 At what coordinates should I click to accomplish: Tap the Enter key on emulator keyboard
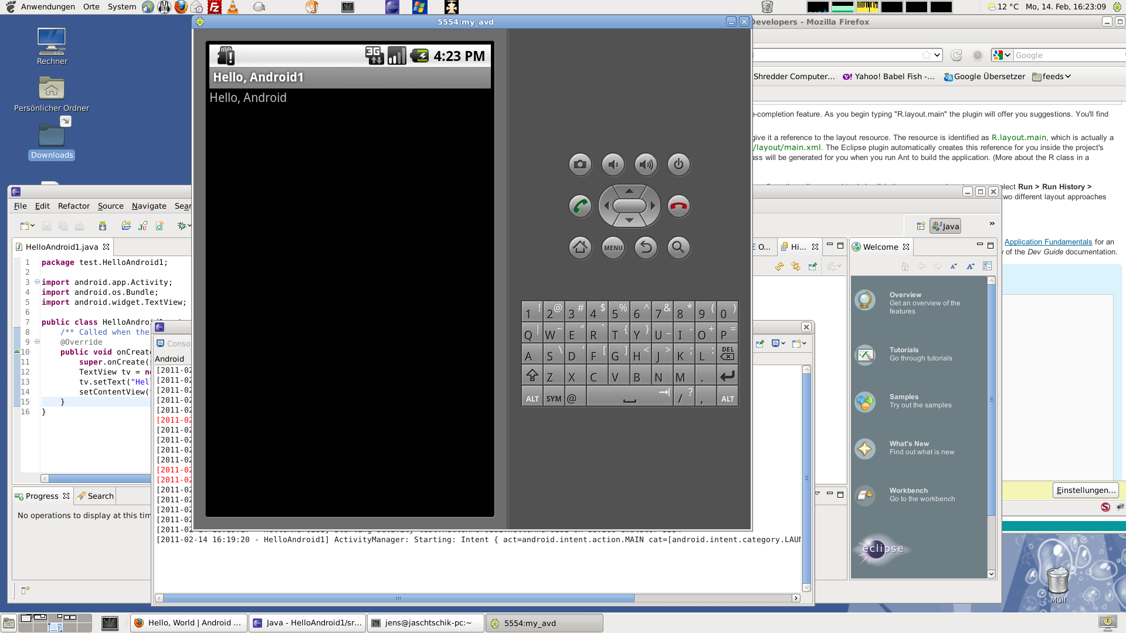[x=727, y=375]
